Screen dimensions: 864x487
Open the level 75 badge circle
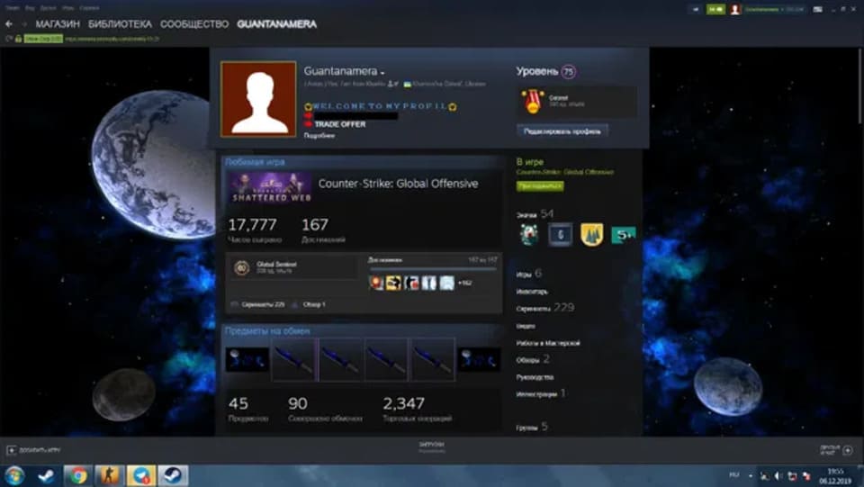pyautogui.click(x=569, y=71)
